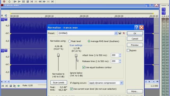The image size is (170, 96).
Task: Delete the preset with the red X icon
Action: click(124, 33)
